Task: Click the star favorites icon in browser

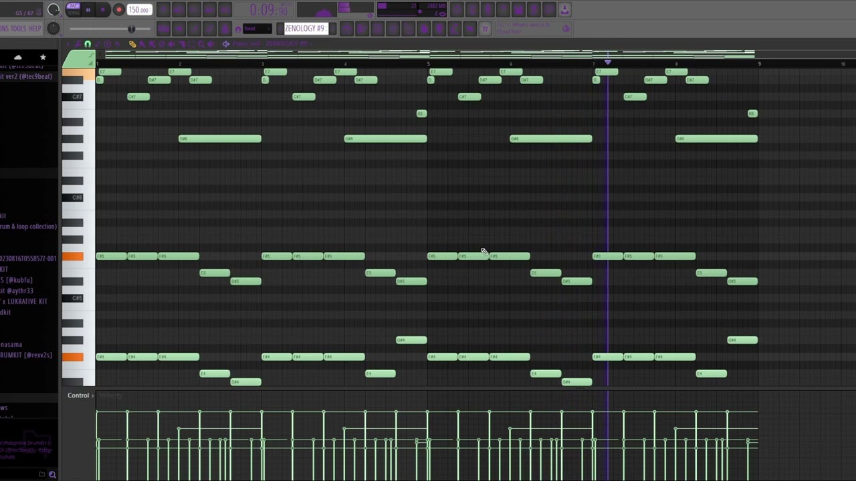Action: click(43, 57)
